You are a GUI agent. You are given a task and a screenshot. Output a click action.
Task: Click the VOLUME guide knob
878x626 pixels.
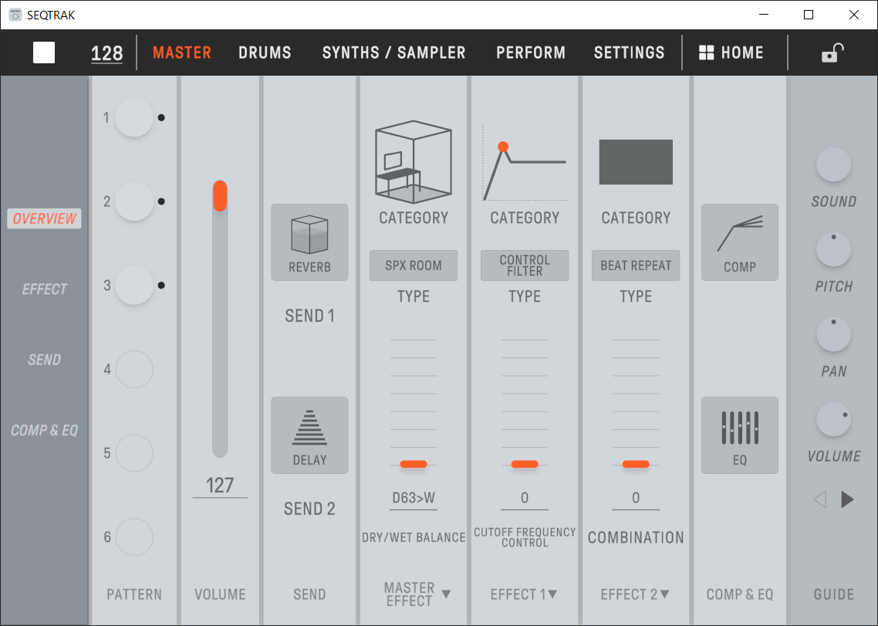click(x=834, y=419)
